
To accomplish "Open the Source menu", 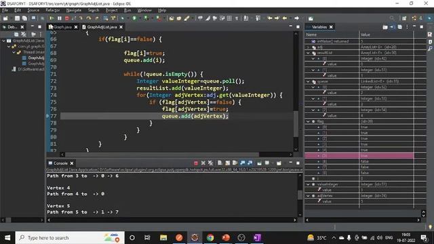I will click(33, 10).
